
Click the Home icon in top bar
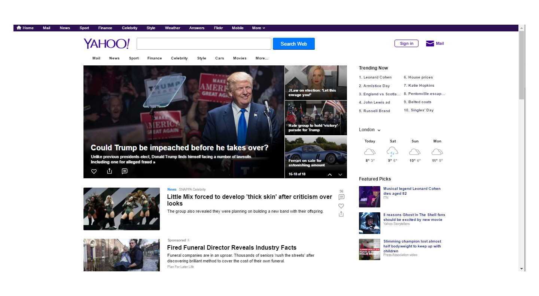click(x=19, y=28)
